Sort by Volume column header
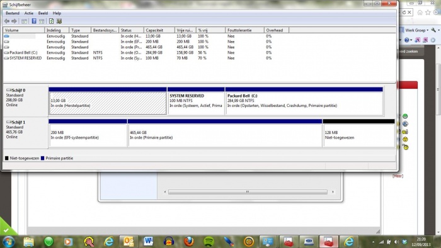The width and height of the screenshot is (441, 248). (x=24, y=30)
